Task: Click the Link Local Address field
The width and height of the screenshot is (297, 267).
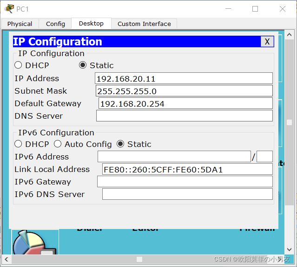Action: tap(187, 169)
